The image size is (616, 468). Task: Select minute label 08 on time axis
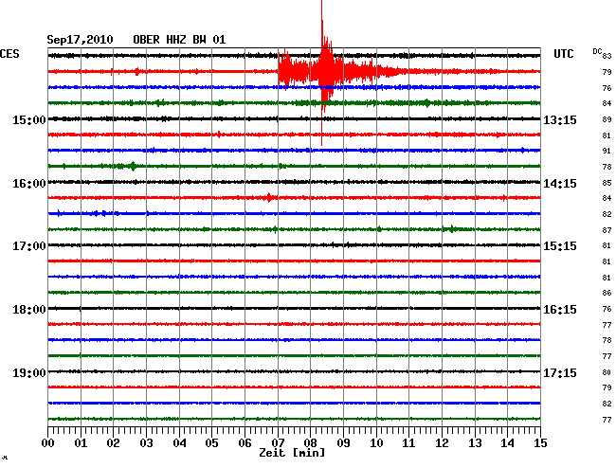310,443
